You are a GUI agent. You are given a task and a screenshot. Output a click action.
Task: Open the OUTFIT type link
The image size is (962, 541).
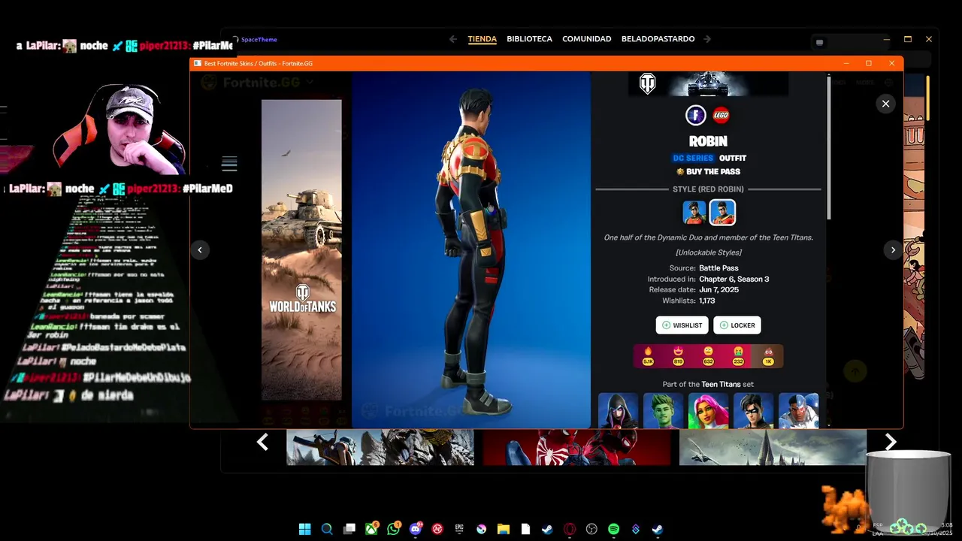tap(733, 158)
